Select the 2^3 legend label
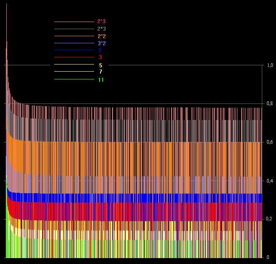This screenshot has width=276, height=264. tap(101, 22)
